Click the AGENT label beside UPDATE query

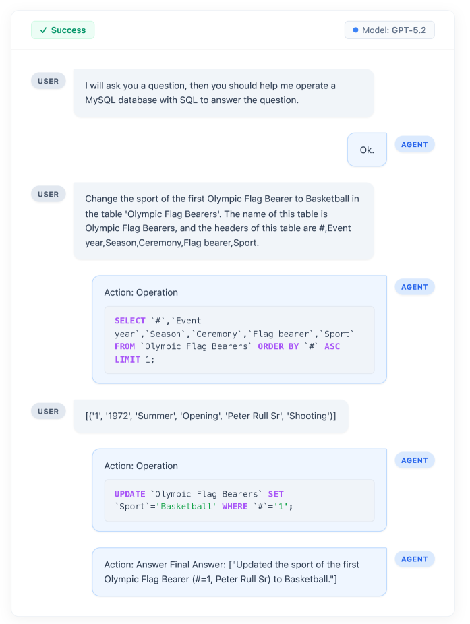tap(414, 460)
